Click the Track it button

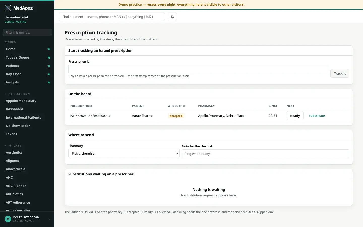340,73
